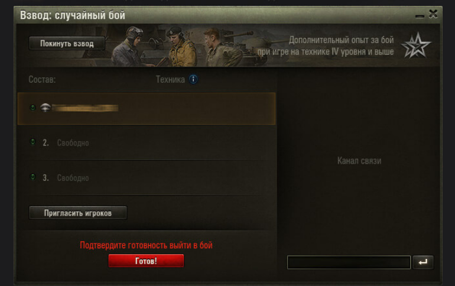Click the commander helmet icon in first slot
455x286 pixels.
click(x=45, y=108)
